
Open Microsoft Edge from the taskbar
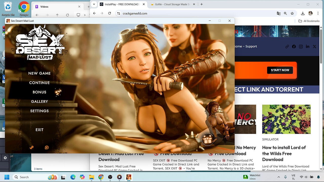coord(73,177)
